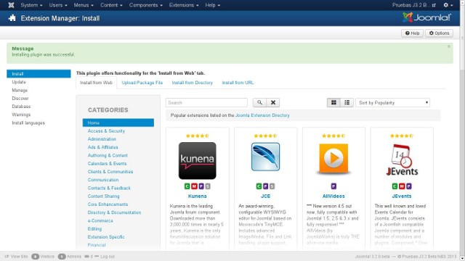Viewport: 465px width, 261px height.
Task: Open the user settings gear dropdown
Action: pos(448,5)
